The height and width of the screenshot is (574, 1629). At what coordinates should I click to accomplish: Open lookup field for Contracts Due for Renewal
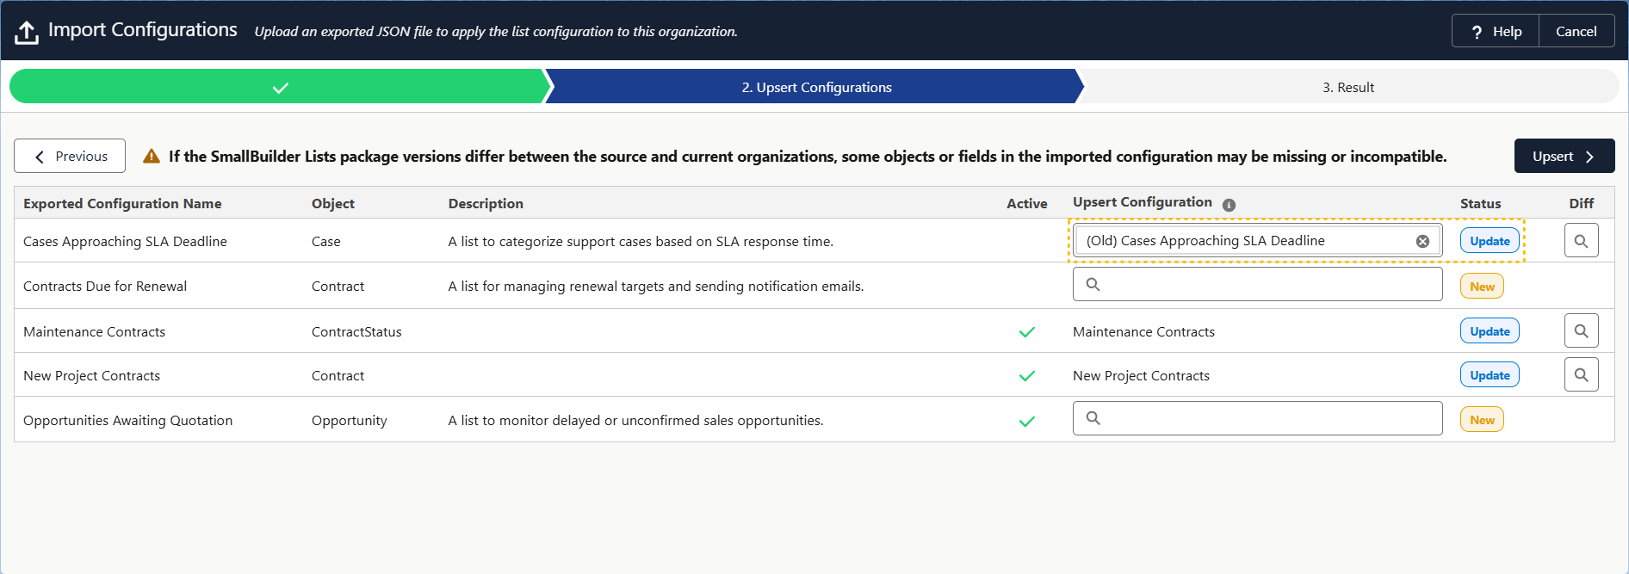[1257, 285]
